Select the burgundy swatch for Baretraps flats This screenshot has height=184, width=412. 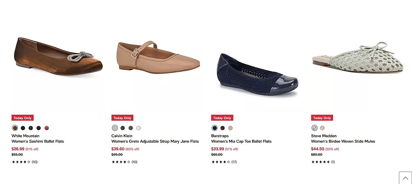click(x=222, y=128)
